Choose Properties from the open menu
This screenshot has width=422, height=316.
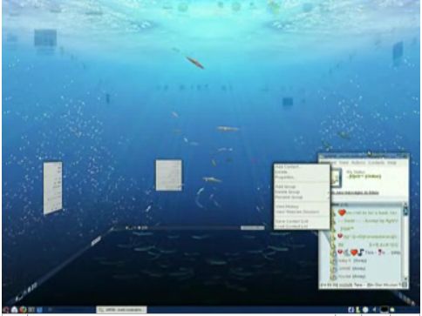284,177
